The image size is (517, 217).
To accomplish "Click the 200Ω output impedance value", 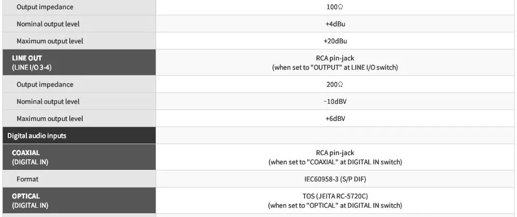I will [x=335, y=85].
